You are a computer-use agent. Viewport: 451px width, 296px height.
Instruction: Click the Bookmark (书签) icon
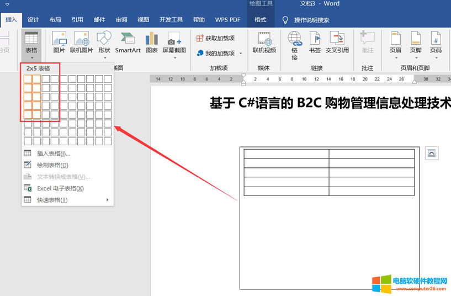pos(315,43)
